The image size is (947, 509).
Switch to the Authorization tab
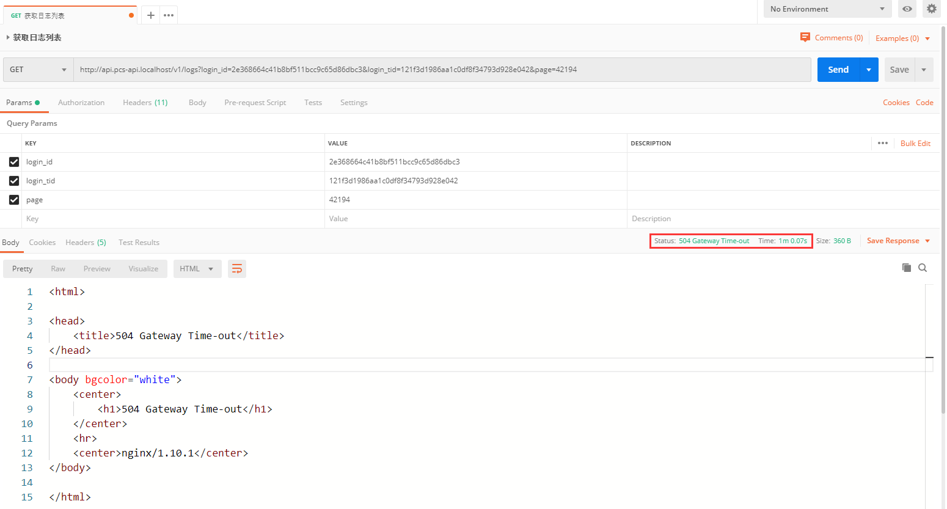point(81,103)
